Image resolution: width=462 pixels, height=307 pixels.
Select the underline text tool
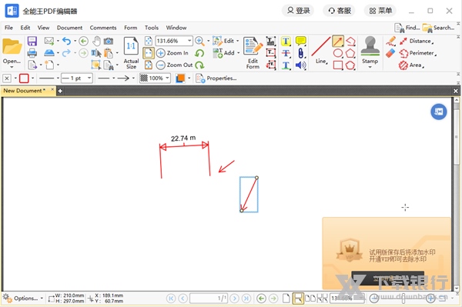point(286,65)
